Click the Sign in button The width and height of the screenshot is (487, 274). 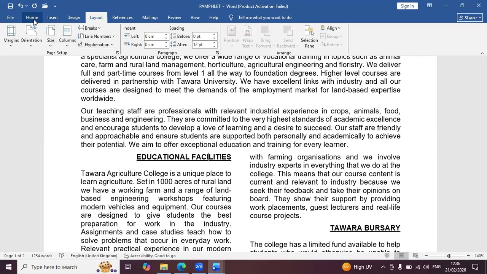tap(407, 6)
